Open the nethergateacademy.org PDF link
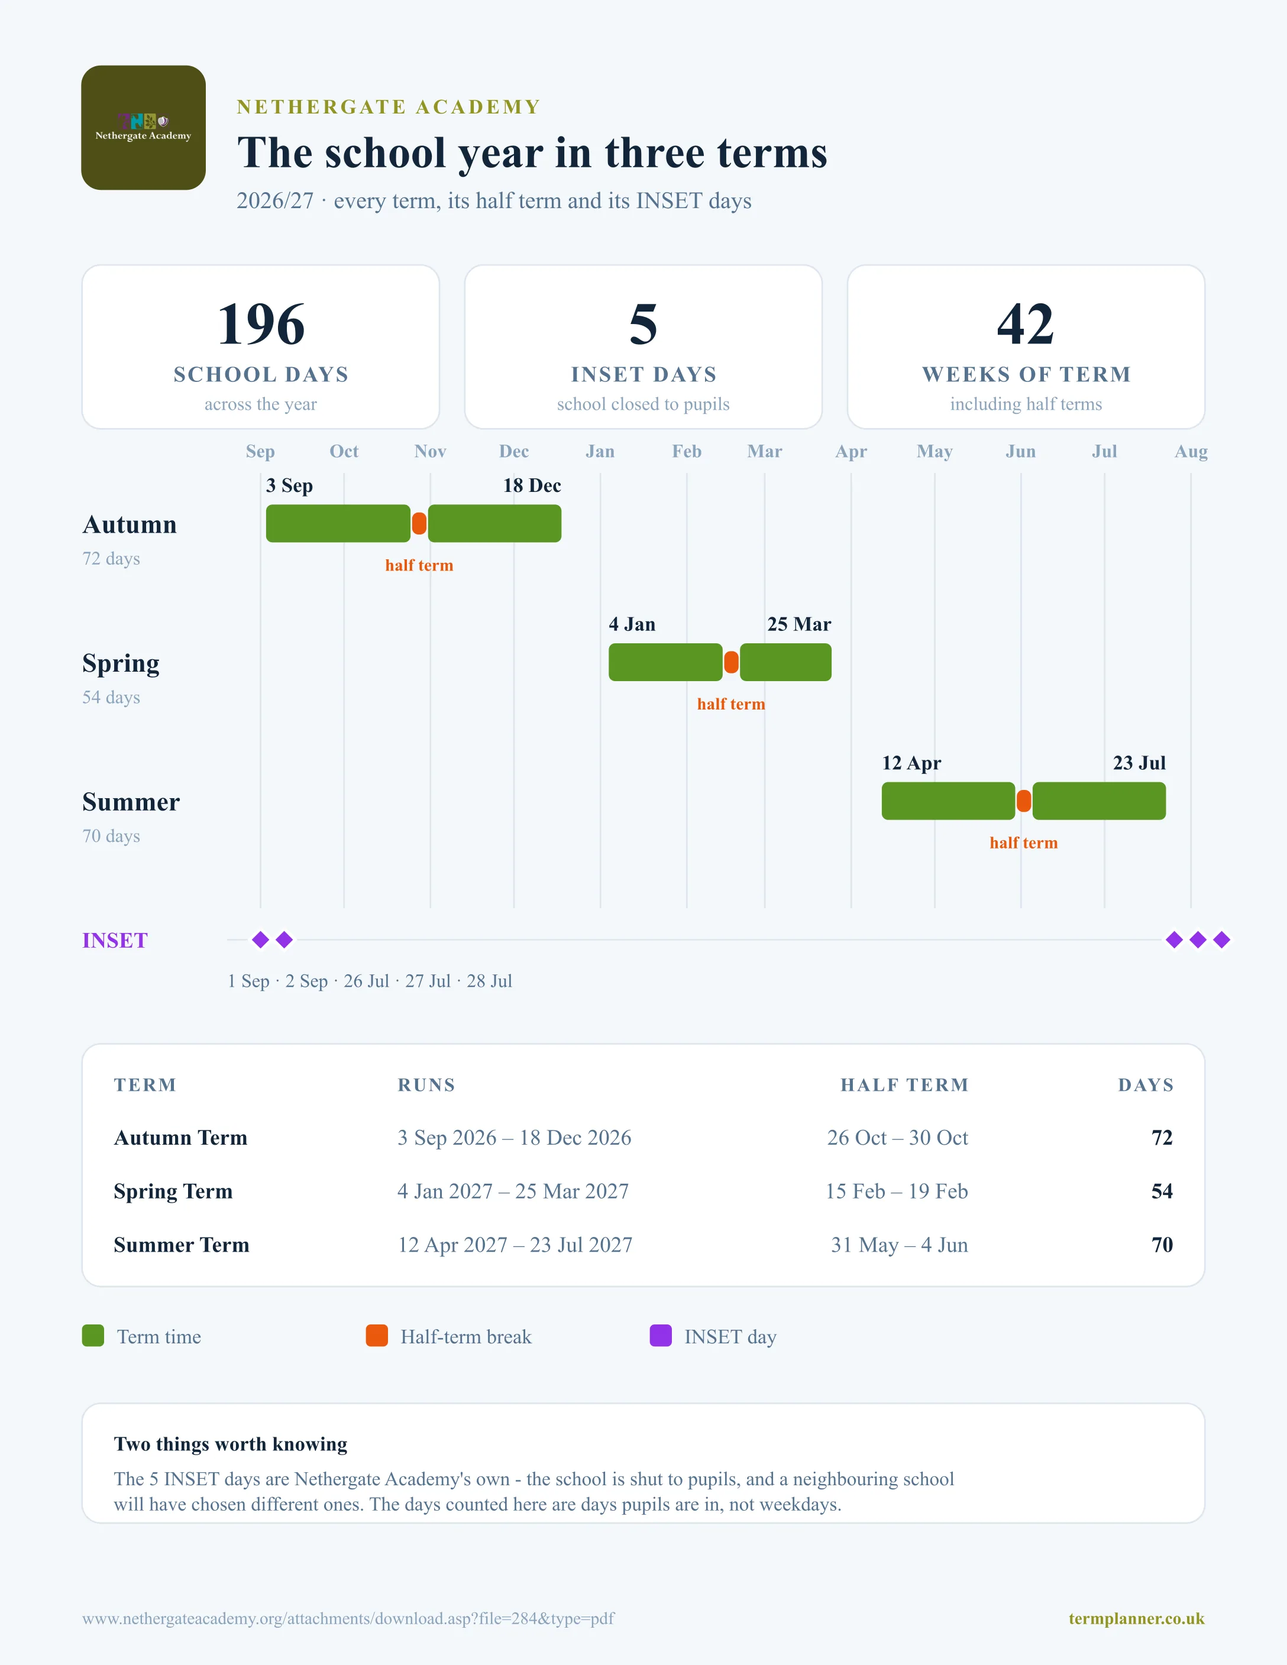Viewport: 1287px width, 1665px height. (348, 1618)
